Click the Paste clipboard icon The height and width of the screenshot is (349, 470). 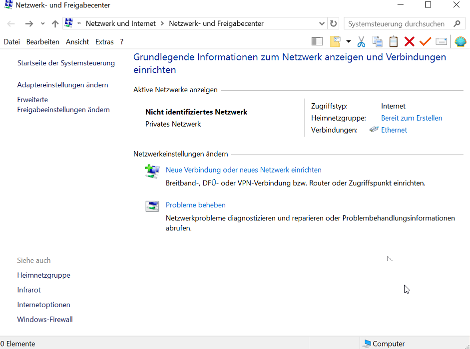393,41
